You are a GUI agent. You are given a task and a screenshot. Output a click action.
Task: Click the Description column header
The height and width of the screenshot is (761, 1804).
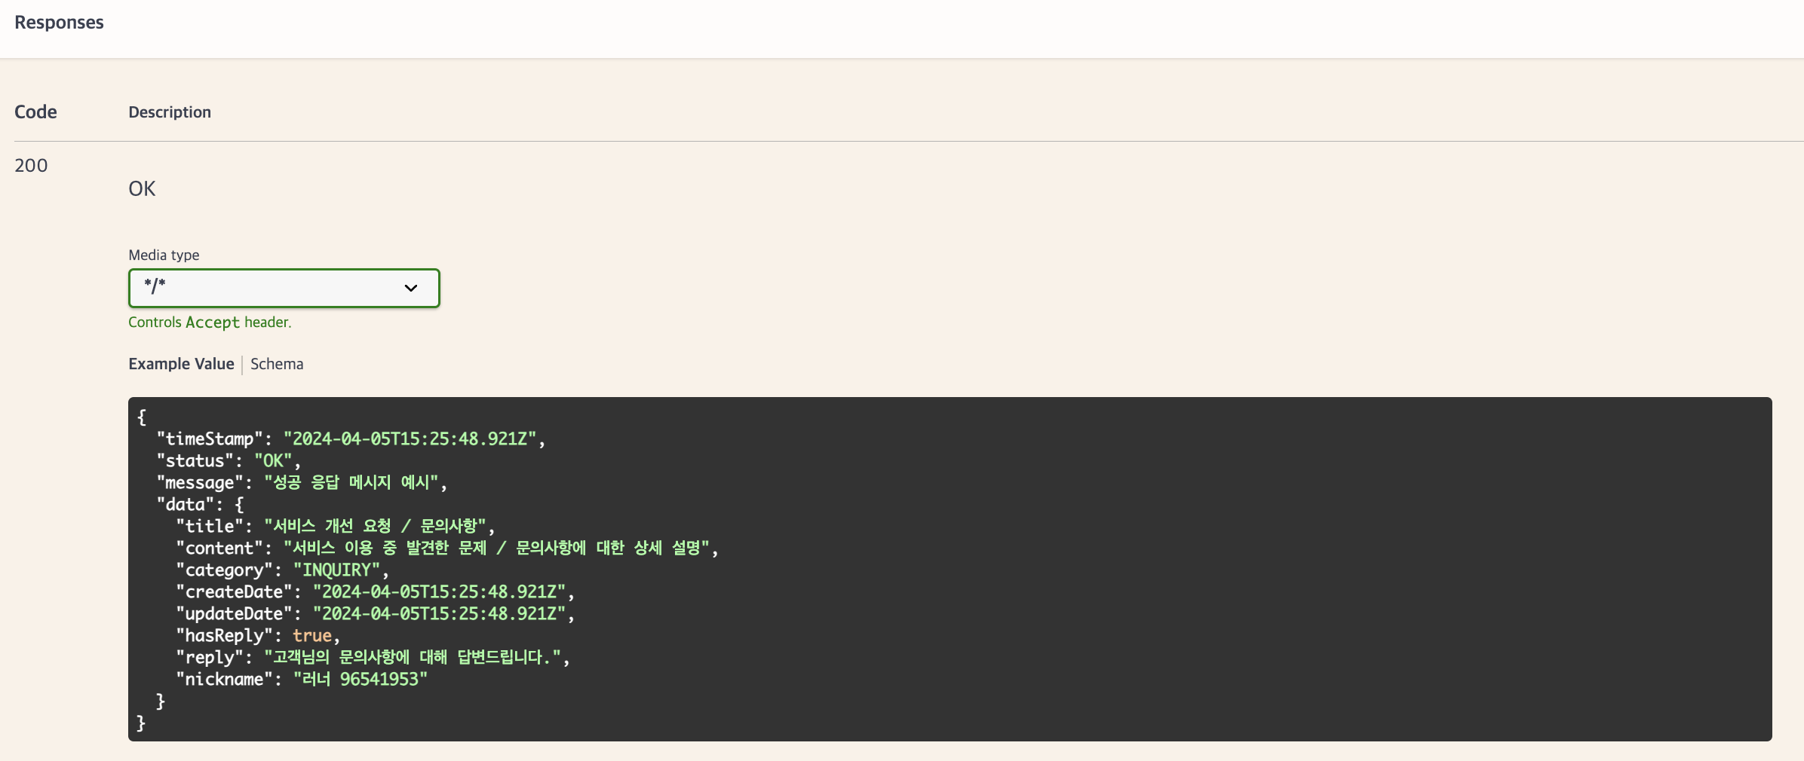(x=170, y=112)
